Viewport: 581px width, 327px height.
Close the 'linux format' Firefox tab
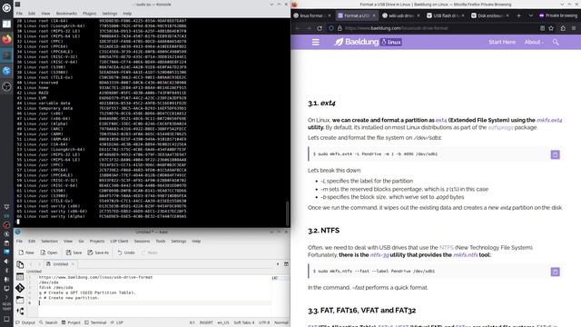coord(330,15)
